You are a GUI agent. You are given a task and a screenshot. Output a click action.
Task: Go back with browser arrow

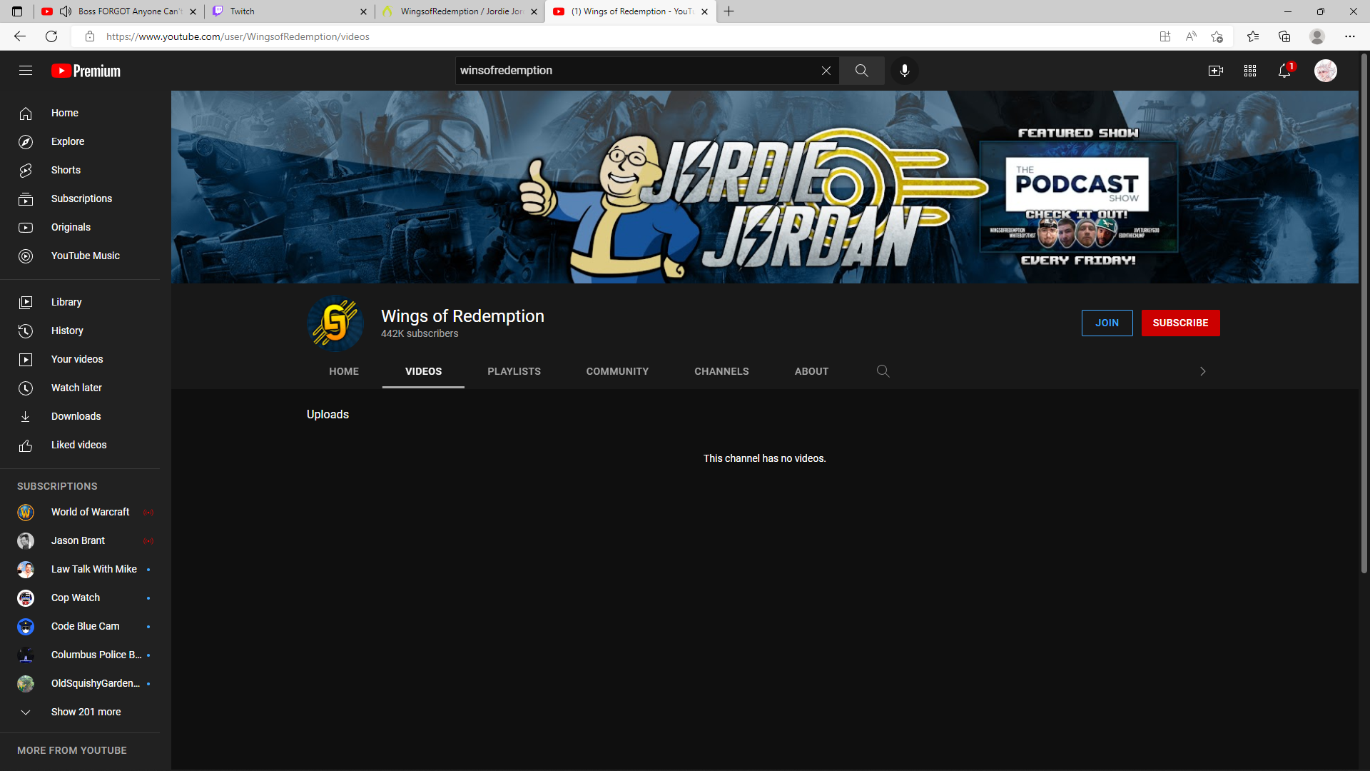click(20, 36)
